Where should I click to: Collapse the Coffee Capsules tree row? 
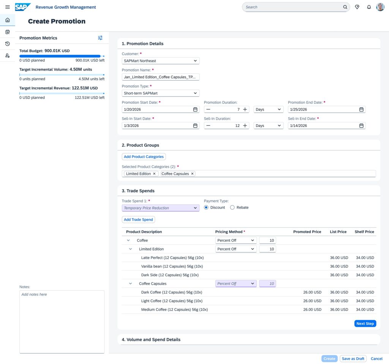click(x=130, y=283)
